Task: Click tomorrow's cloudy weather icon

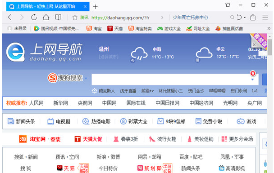Action: coord(204,53)
